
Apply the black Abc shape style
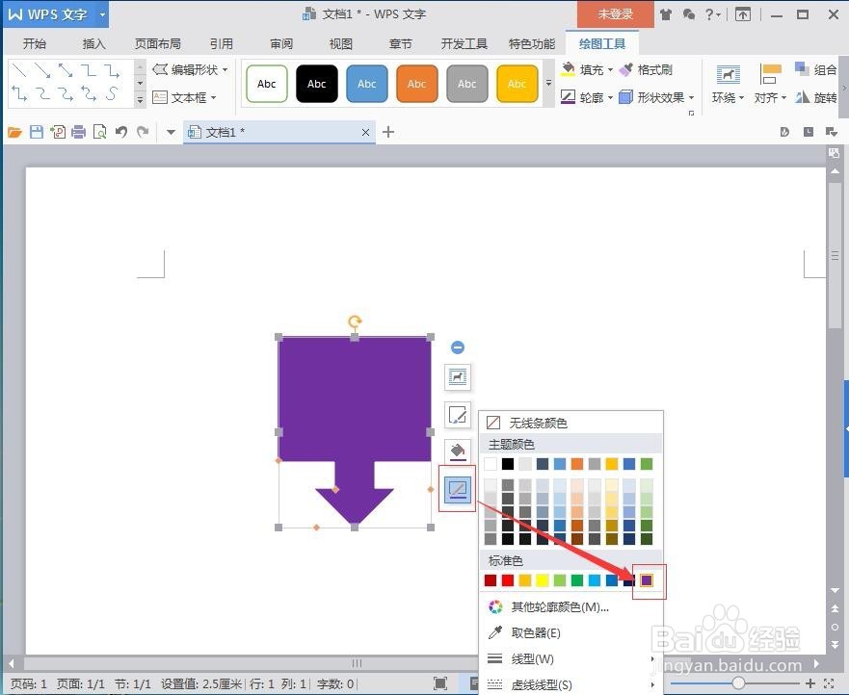317,84
